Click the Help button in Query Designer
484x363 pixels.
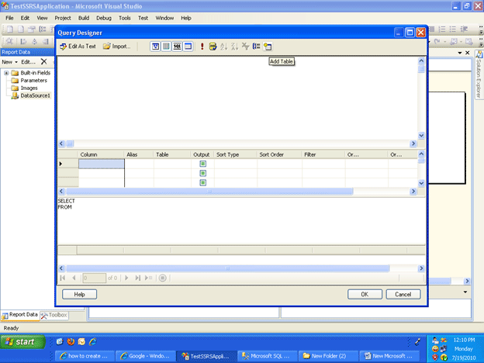[79, 294]
